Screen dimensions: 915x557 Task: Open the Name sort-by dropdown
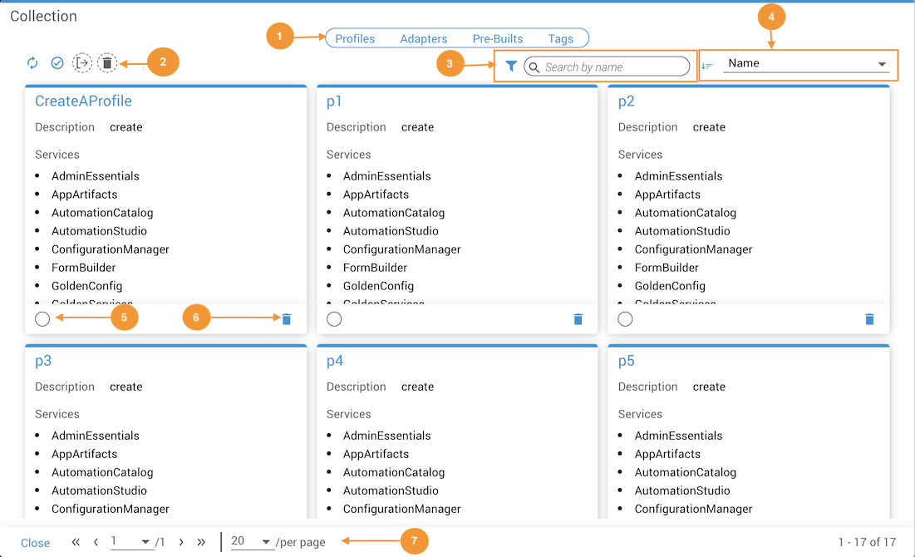[x=805, y=64]
